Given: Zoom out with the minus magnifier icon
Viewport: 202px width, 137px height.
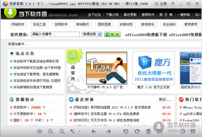Looking at the screenshot, I should point(62,131).
